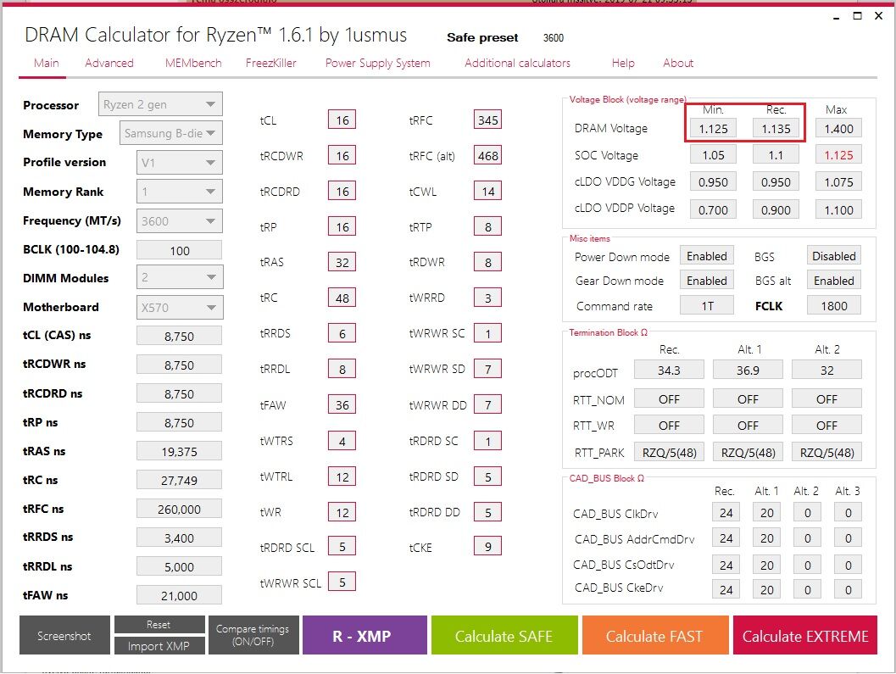Click CAD_BUS CkeDrv Alt. 1 value 20

click(767, 589)
